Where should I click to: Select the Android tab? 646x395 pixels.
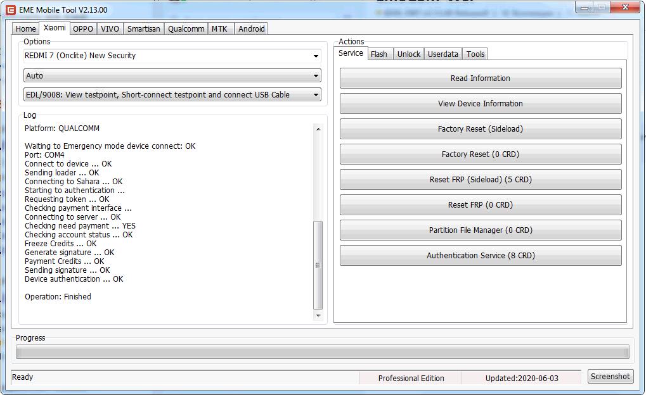coord(251,29)
